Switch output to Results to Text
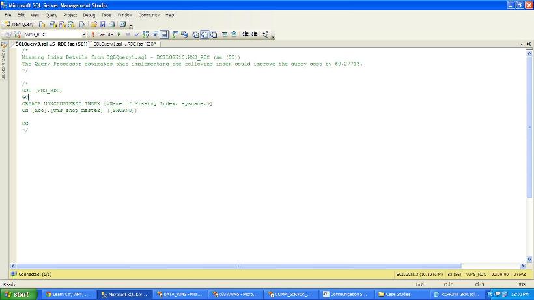The width and height of the screenshot is (534, 300). [195, 34]
